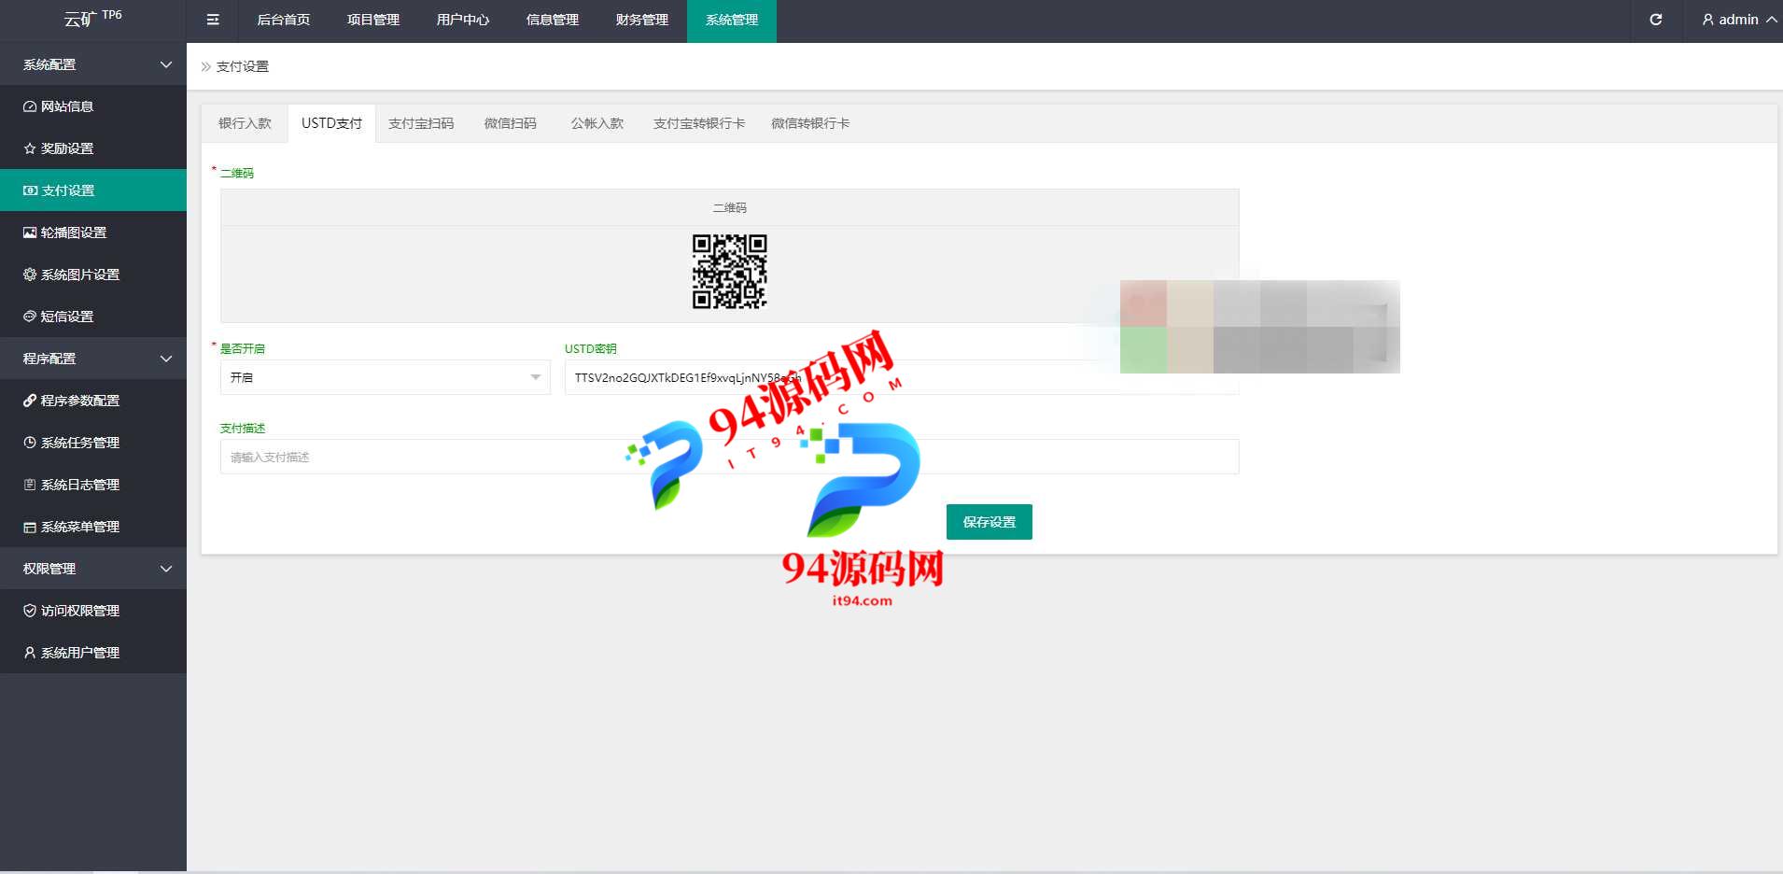Open 系统图片设置 in the sidebar
The width and height of the screenshot is (1783, 874).
[x=93, y=275]
